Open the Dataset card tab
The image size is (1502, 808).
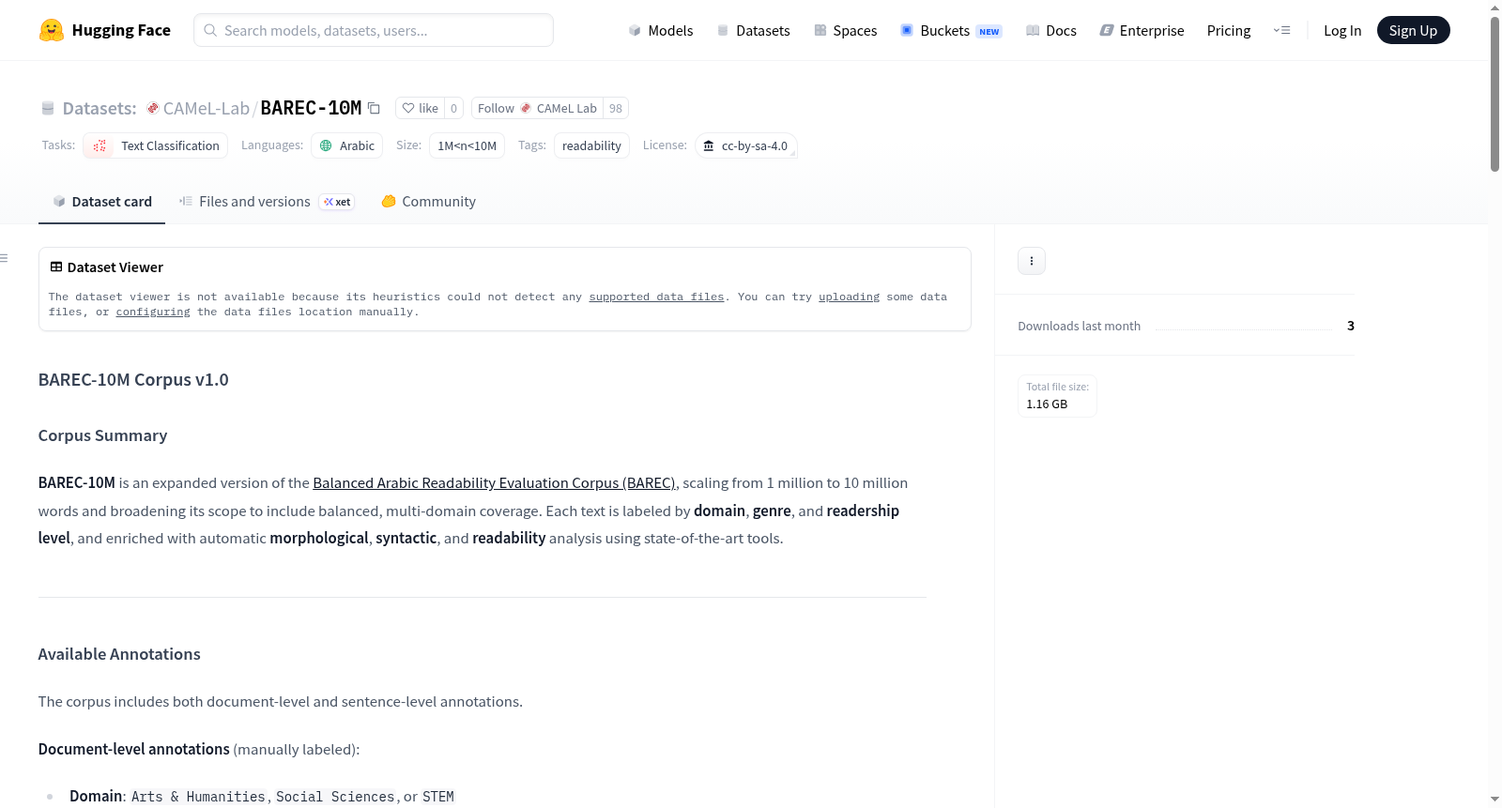click(x=102, y=201)
